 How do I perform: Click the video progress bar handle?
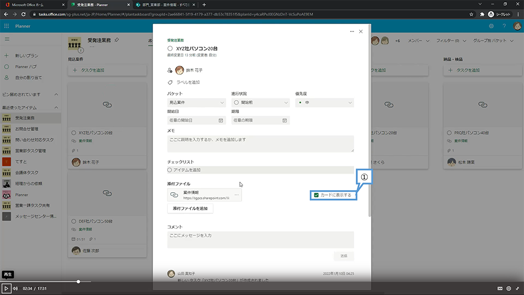coord(78,281)
